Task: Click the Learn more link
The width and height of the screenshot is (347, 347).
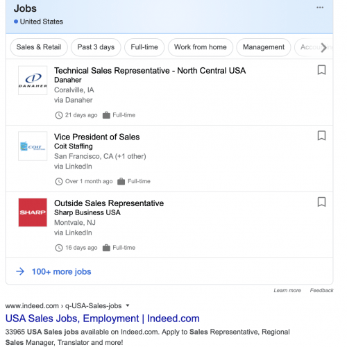Action: point(287,290)
